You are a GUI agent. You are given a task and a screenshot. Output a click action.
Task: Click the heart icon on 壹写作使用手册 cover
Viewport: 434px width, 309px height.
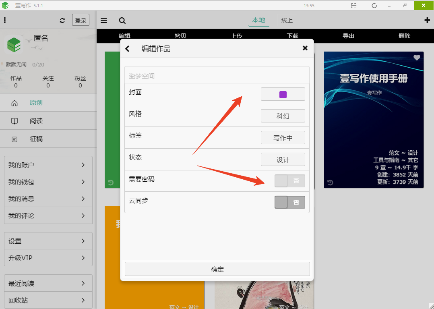tap(417, 58)
